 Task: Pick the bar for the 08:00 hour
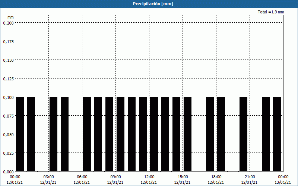click(110, 134)
